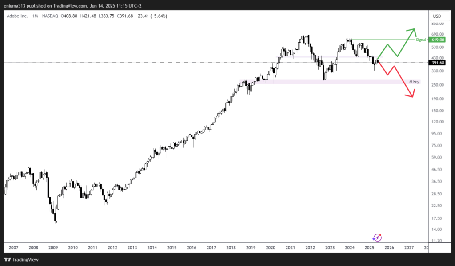The height and width of the screenshot is (266, 455).
Task: Click the 95.00 price axis label
Action: pos(437,134)
